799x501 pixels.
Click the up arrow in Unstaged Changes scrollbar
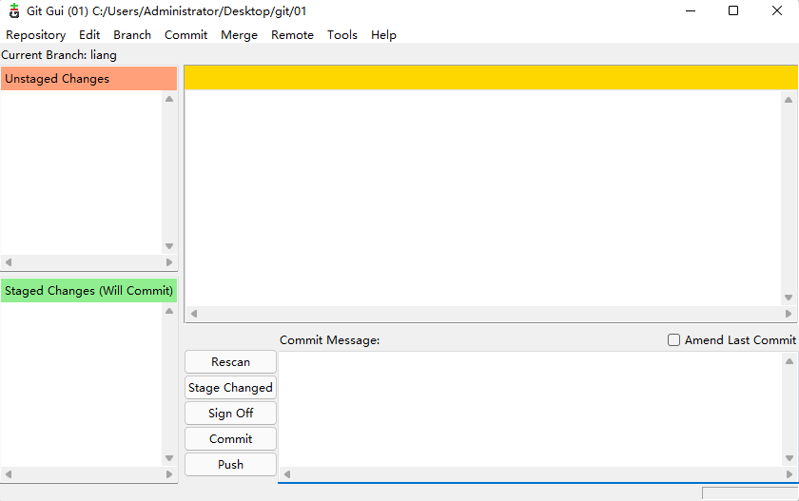(169, 99)
